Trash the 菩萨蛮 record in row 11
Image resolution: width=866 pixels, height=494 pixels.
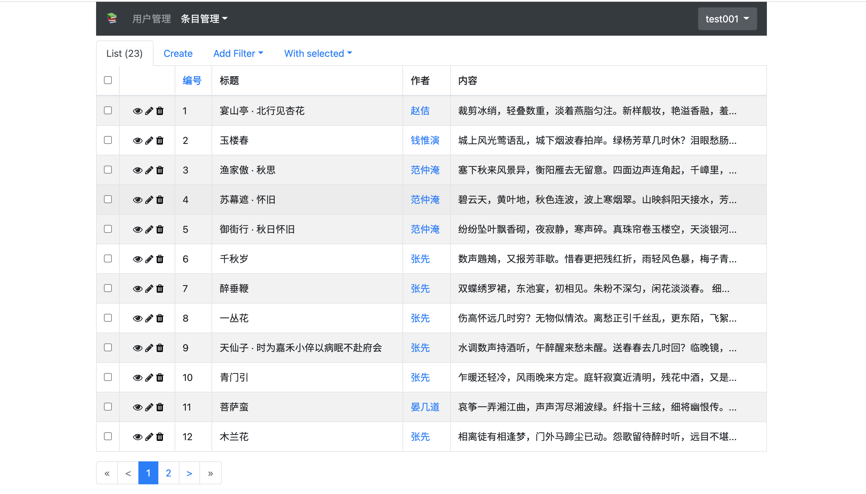pyautogui.click(x=160, y=407)
